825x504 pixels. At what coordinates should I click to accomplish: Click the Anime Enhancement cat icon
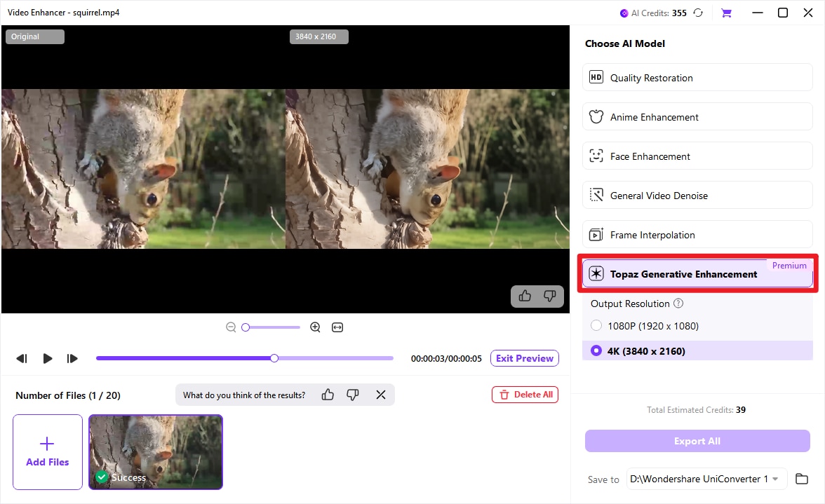coord(596,116)
